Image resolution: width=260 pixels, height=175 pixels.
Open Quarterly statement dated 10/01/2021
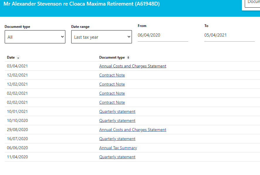[117, 111]
